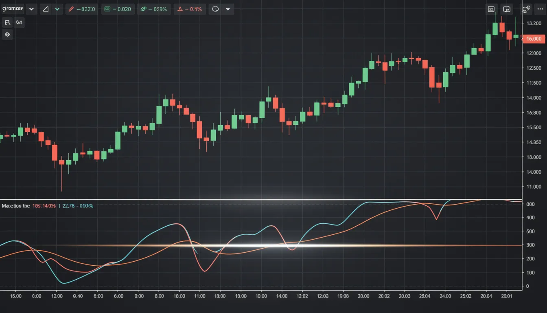Click the screenshot capture icon top right

coord(506,9)
